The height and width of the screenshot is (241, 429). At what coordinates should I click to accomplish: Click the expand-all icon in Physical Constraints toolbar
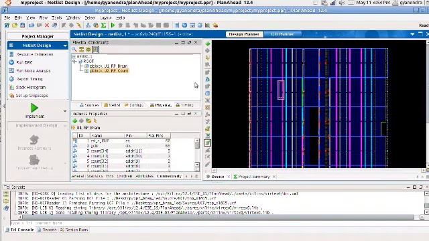(x=88, y=50)
